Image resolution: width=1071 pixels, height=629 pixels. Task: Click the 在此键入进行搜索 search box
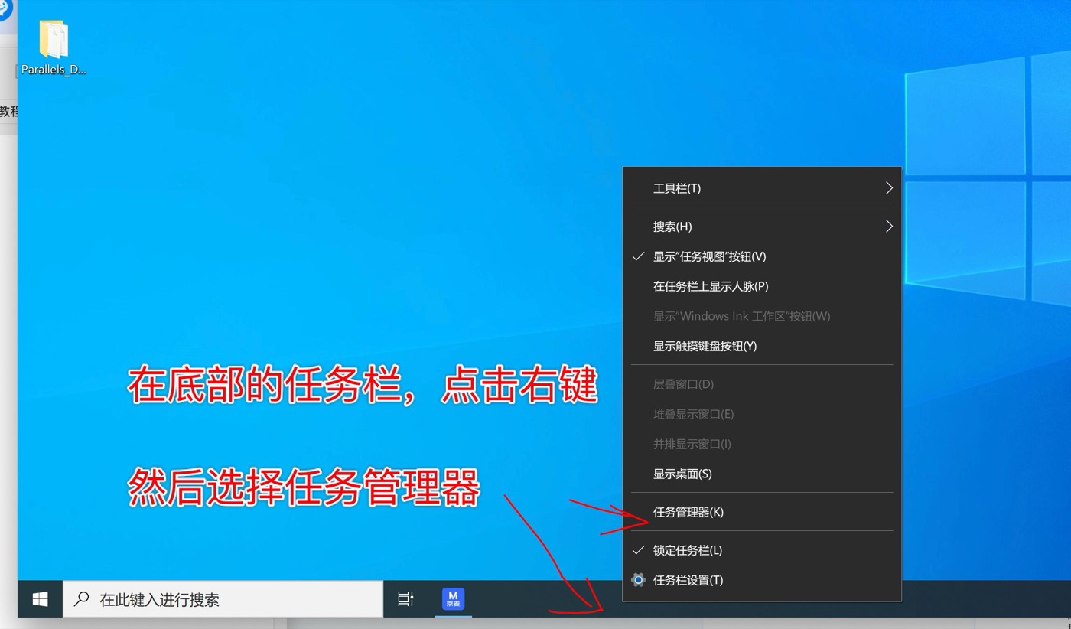(223, 599)
